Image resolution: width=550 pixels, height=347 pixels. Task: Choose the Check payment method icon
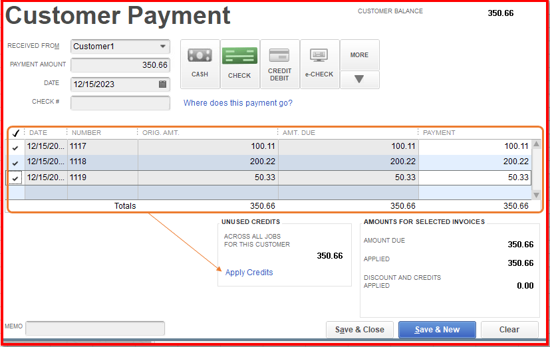pyautogui.click(x=240, y=64)
